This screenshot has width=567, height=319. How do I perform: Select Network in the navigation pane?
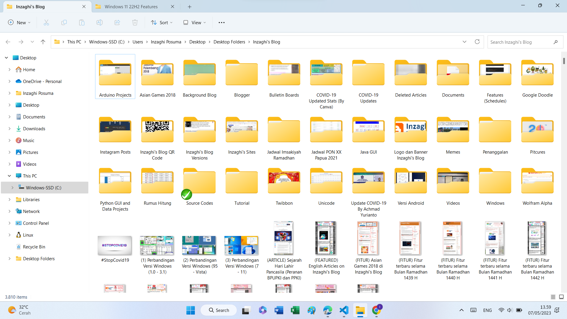[31, 211]
